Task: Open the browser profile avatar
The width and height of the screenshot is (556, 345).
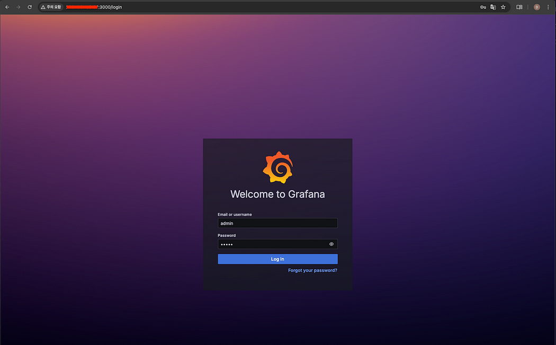Action: click(537, 7)
